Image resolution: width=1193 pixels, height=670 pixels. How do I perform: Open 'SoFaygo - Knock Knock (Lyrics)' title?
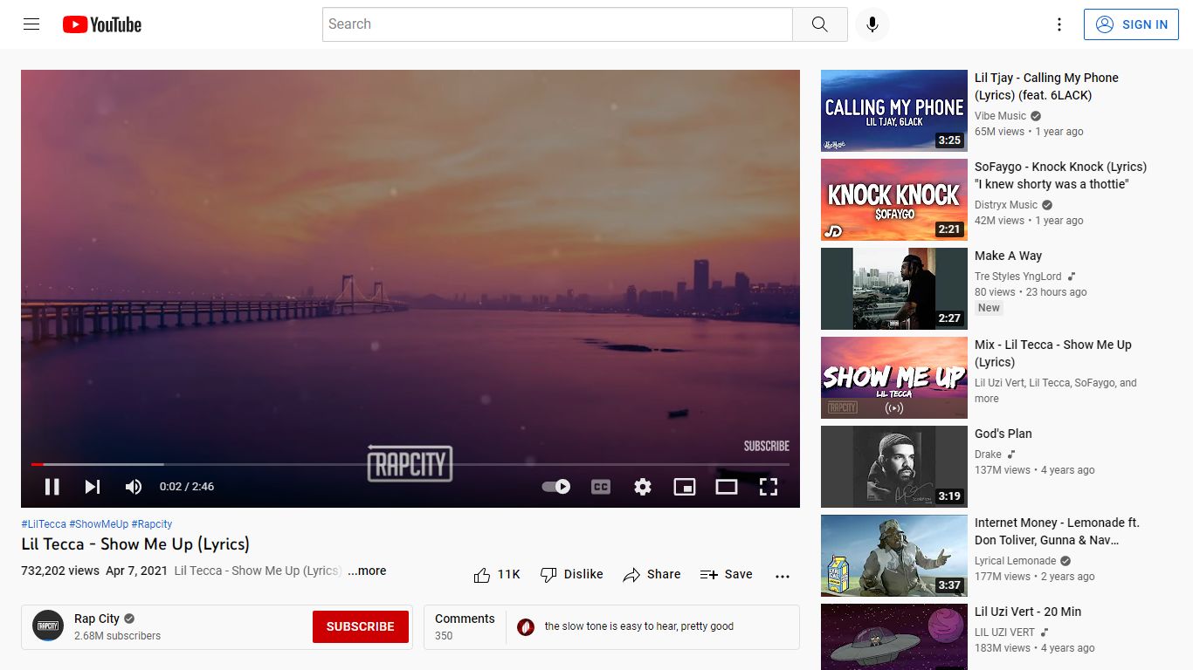tap(1061, 175)
